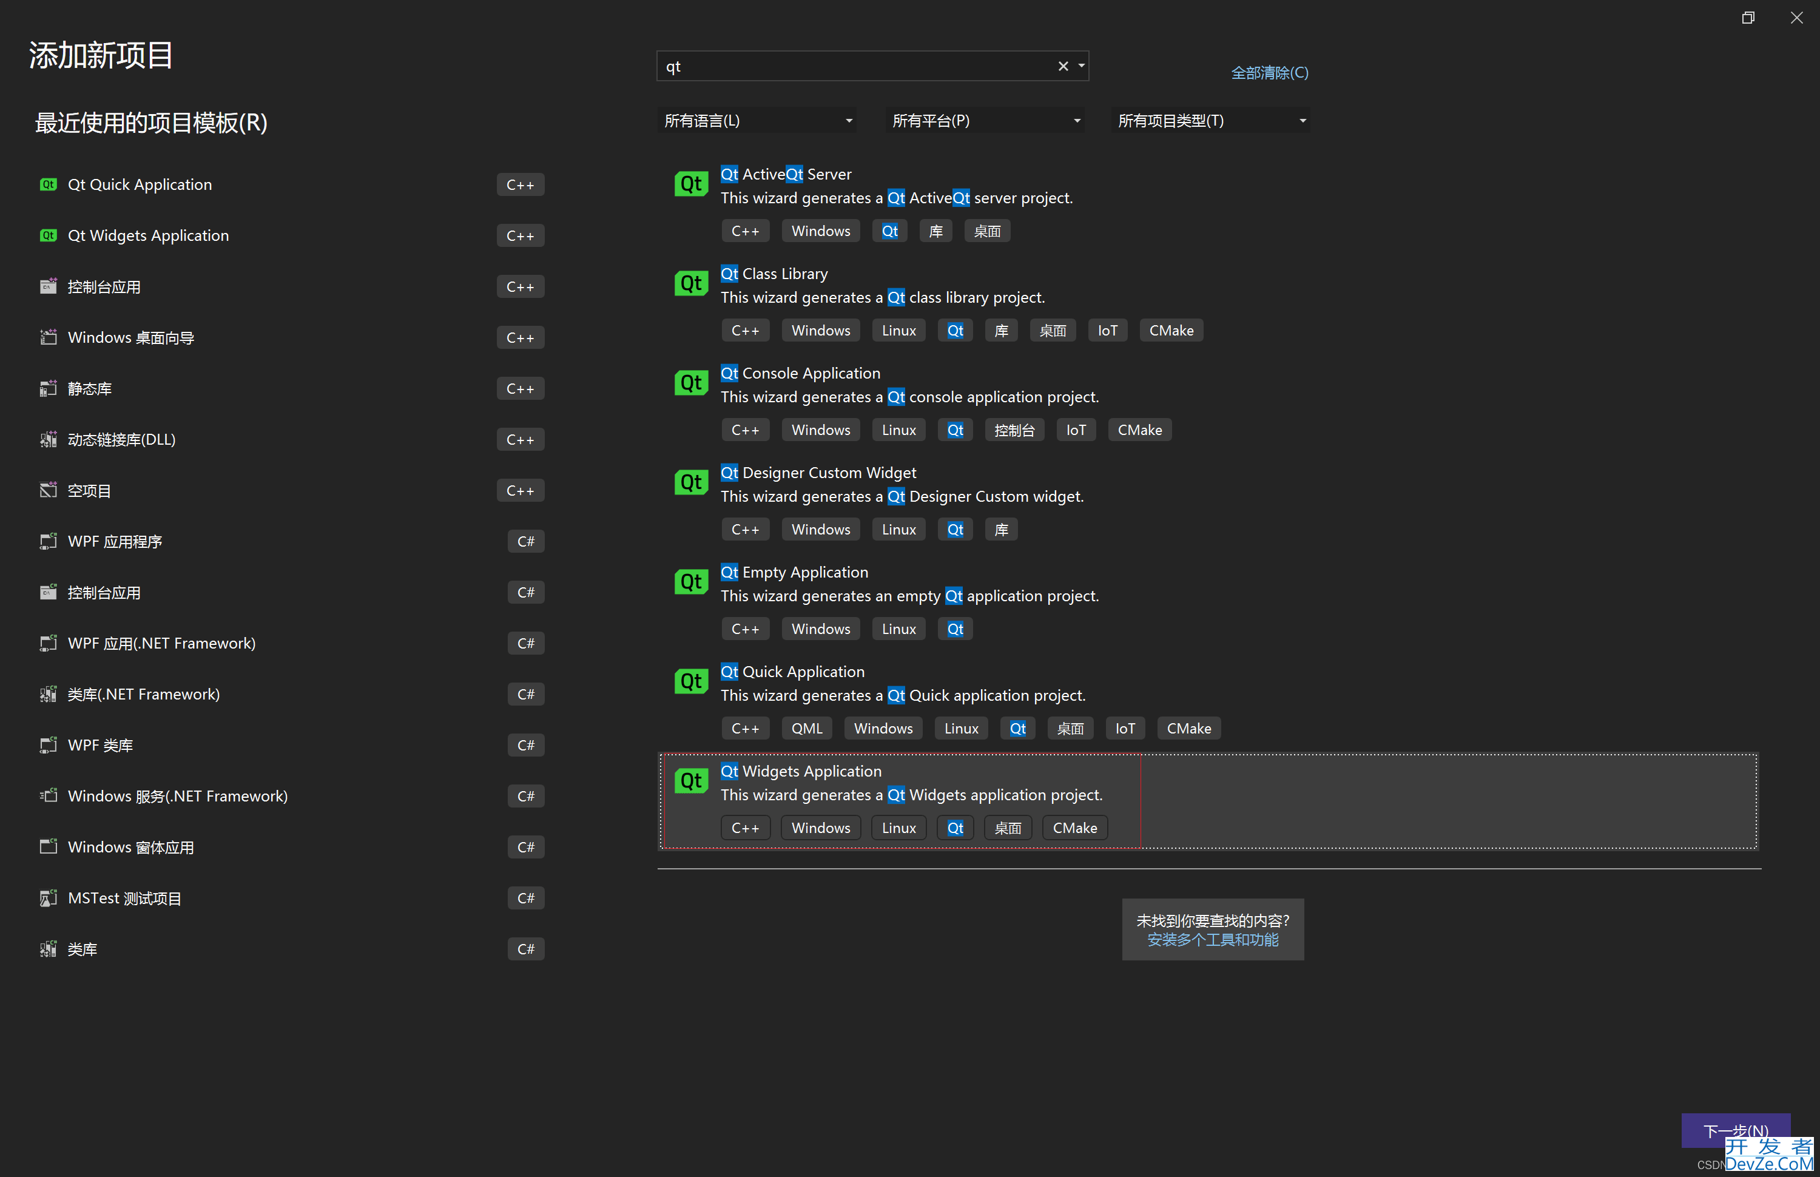
Task: Select Qt Class Library template title
Action: tap(774, 274)
